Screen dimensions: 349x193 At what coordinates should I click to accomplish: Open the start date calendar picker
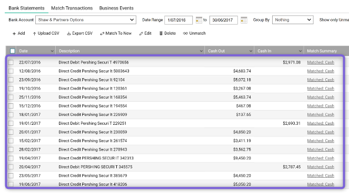199,20
